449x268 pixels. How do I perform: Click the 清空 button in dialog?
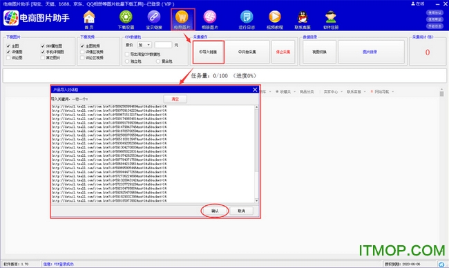point(175,99)
